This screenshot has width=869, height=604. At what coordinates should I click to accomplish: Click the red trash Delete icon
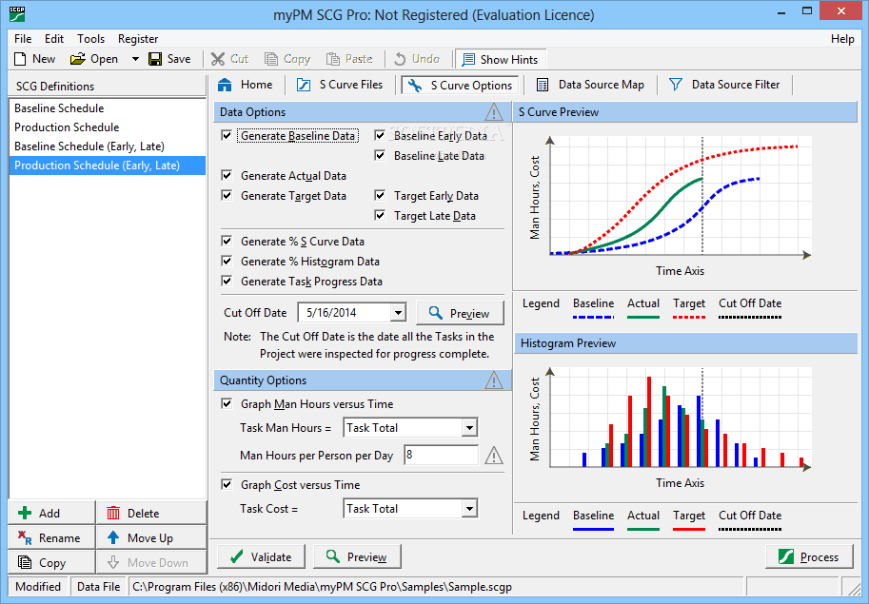113,514
